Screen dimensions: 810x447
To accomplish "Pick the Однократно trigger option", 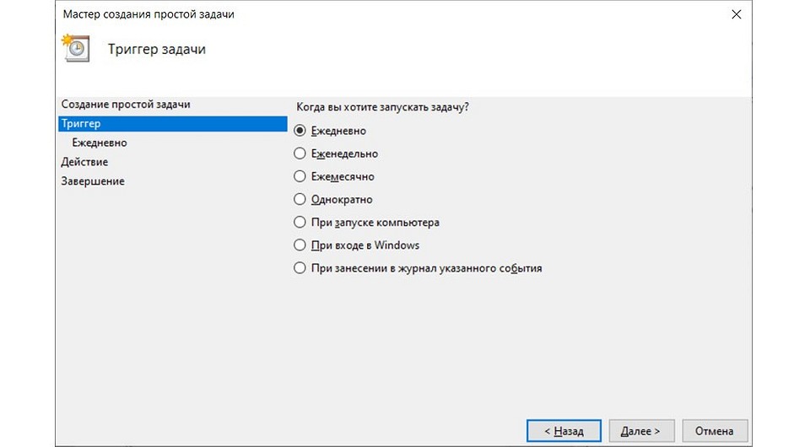I will coord(300,200).
